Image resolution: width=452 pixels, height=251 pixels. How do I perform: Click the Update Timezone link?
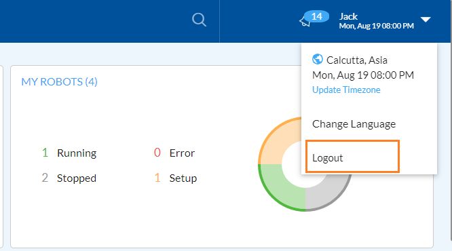click(x=346, y=90)
